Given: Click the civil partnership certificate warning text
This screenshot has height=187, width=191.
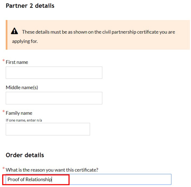Looking at the screenshot, I should (x=93, y=37).
